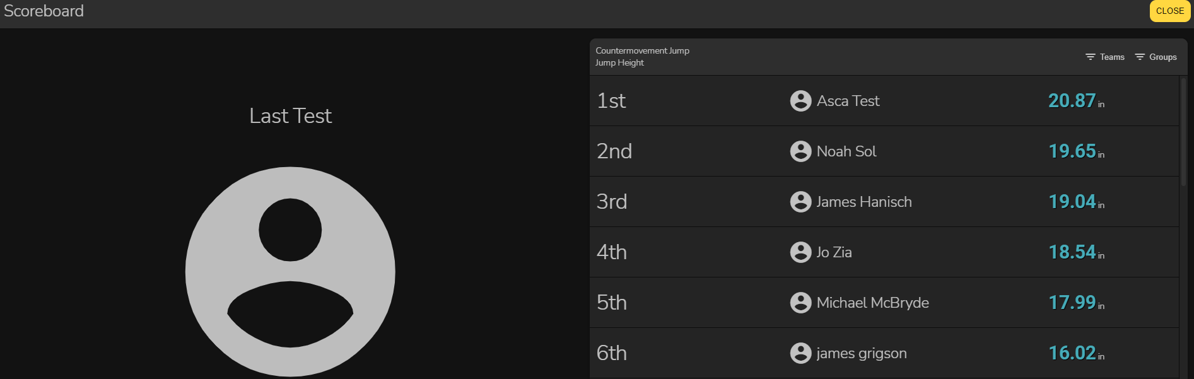The height and width of the screenshot is (379, 1194).
Task: Click the leaderboard vertical scrollbar
Action: click(x=1183, y=132)
